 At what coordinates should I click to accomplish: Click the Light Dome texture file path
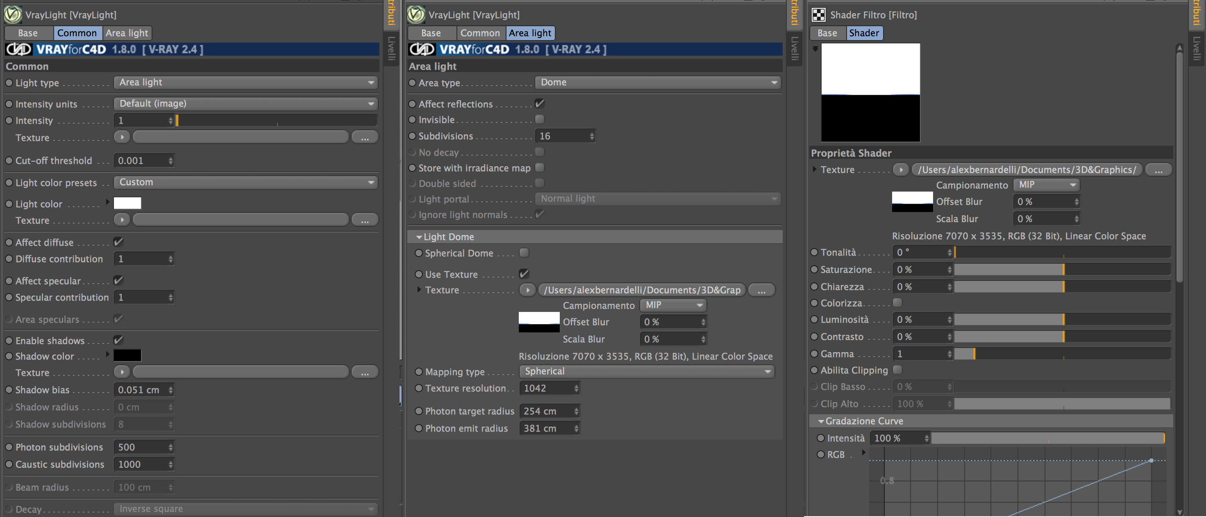(x=641, y=290)
